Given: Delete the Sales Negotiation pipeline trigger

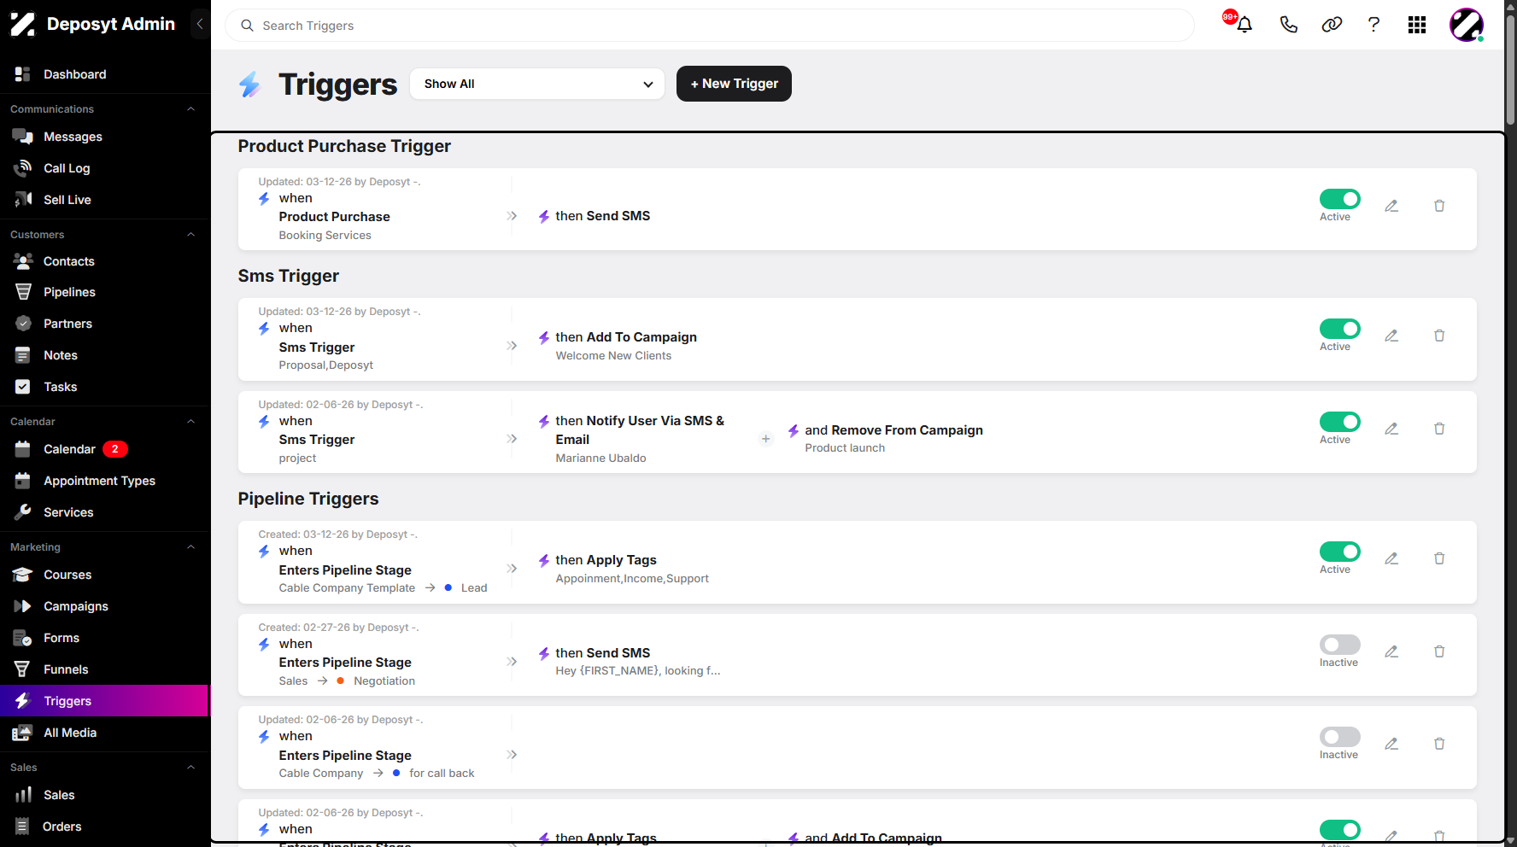Looking at the screenshot, I should click(x=1439, y=651).
